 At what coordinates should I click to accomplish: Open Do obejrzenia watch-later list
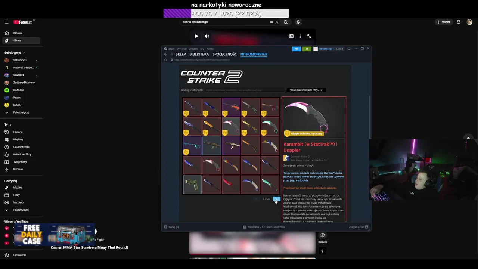22,147
